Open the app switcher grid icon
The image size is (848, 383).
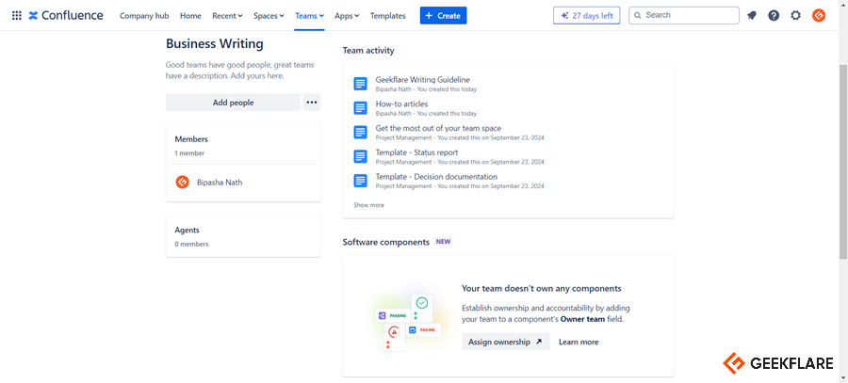[17, 16]
